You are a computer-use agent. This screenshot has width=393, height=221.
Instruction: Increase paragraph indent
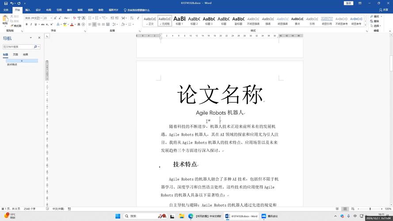point(117,18)
